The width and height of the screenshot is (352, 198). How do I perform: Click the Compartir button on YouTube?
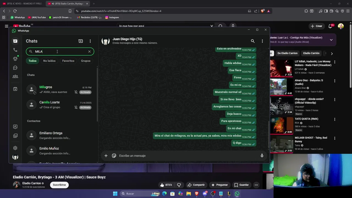[196, 185]
